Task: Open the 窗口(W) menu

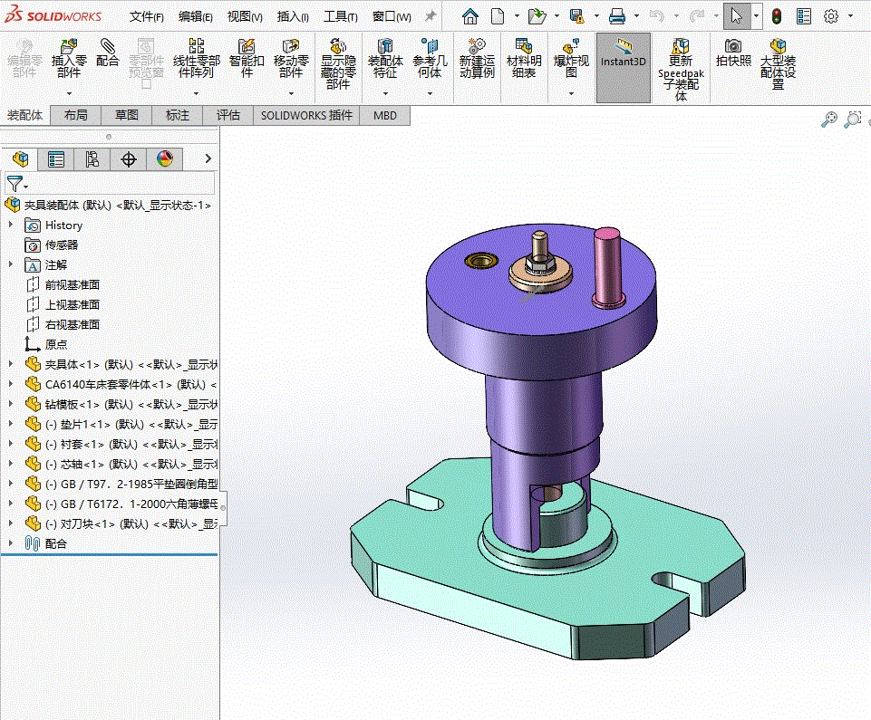Action: point(392,16)
